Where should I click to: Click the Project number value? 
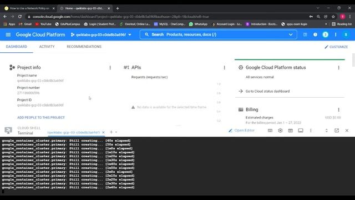click(28, 93)
